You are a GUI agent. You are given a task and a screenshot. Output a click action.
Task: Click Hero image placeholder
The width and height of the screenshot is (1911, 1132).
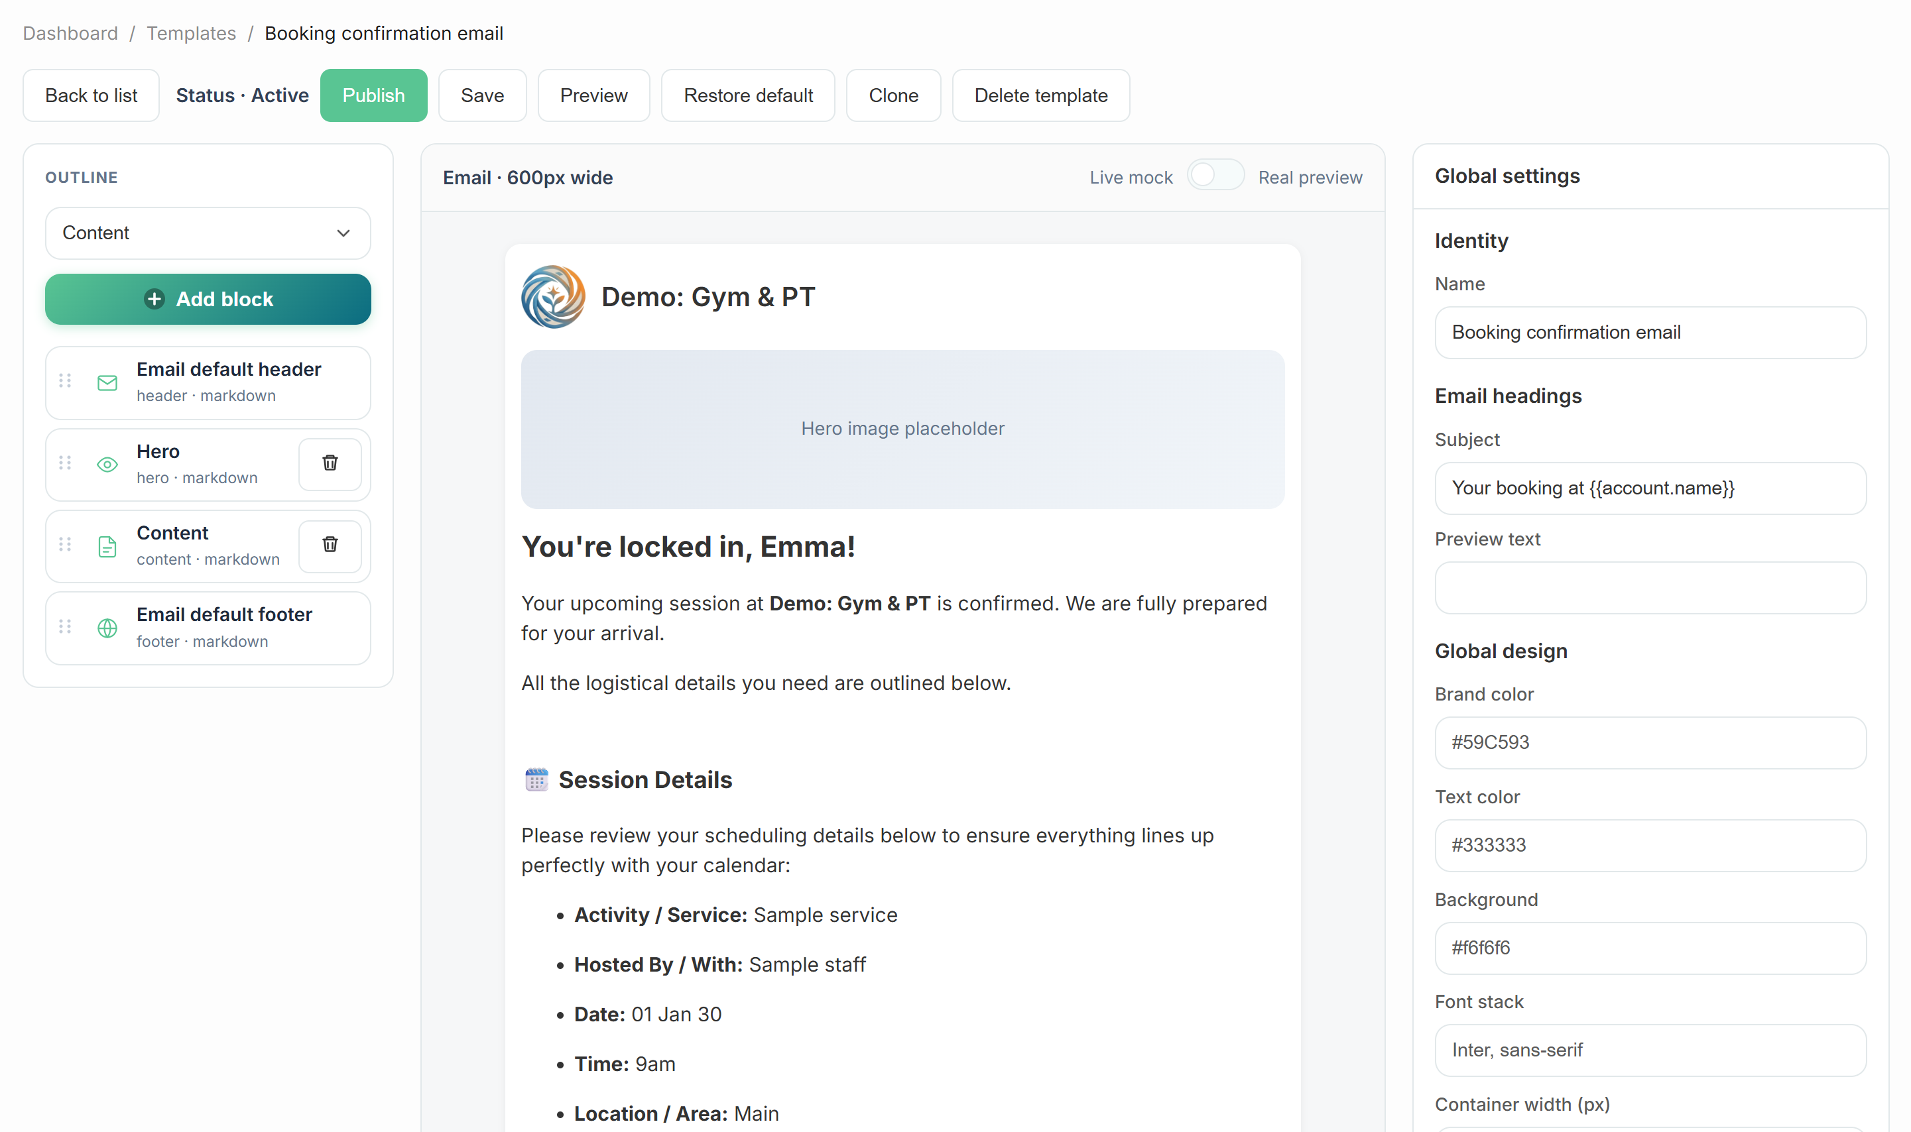tap(903, 429)
